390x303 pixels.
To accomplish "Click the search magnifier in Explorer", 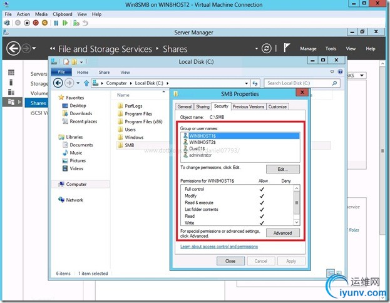I will click(x=334, y=83).
